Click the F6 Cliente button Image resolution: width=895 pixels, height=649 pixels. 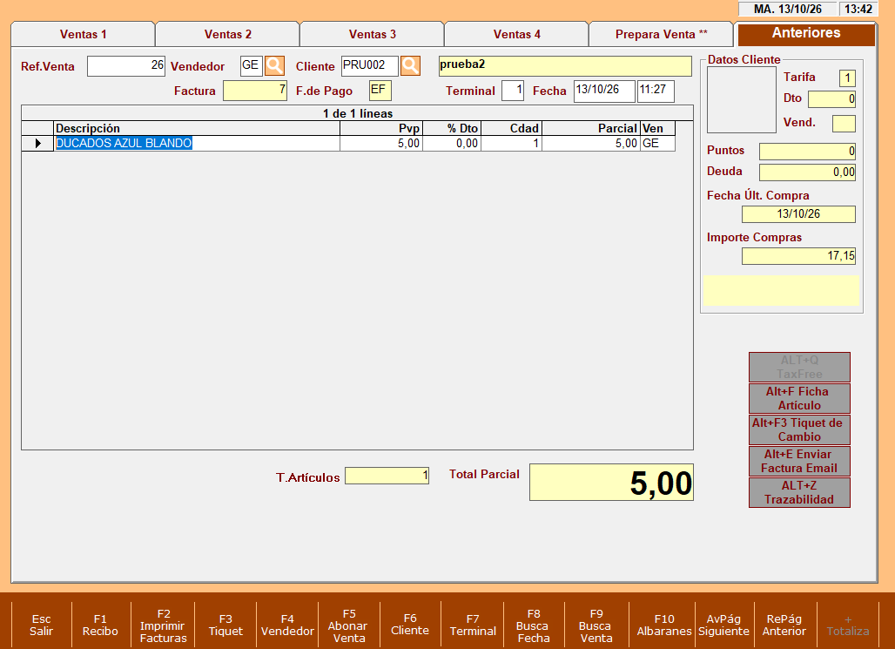(x=410, y=625)
